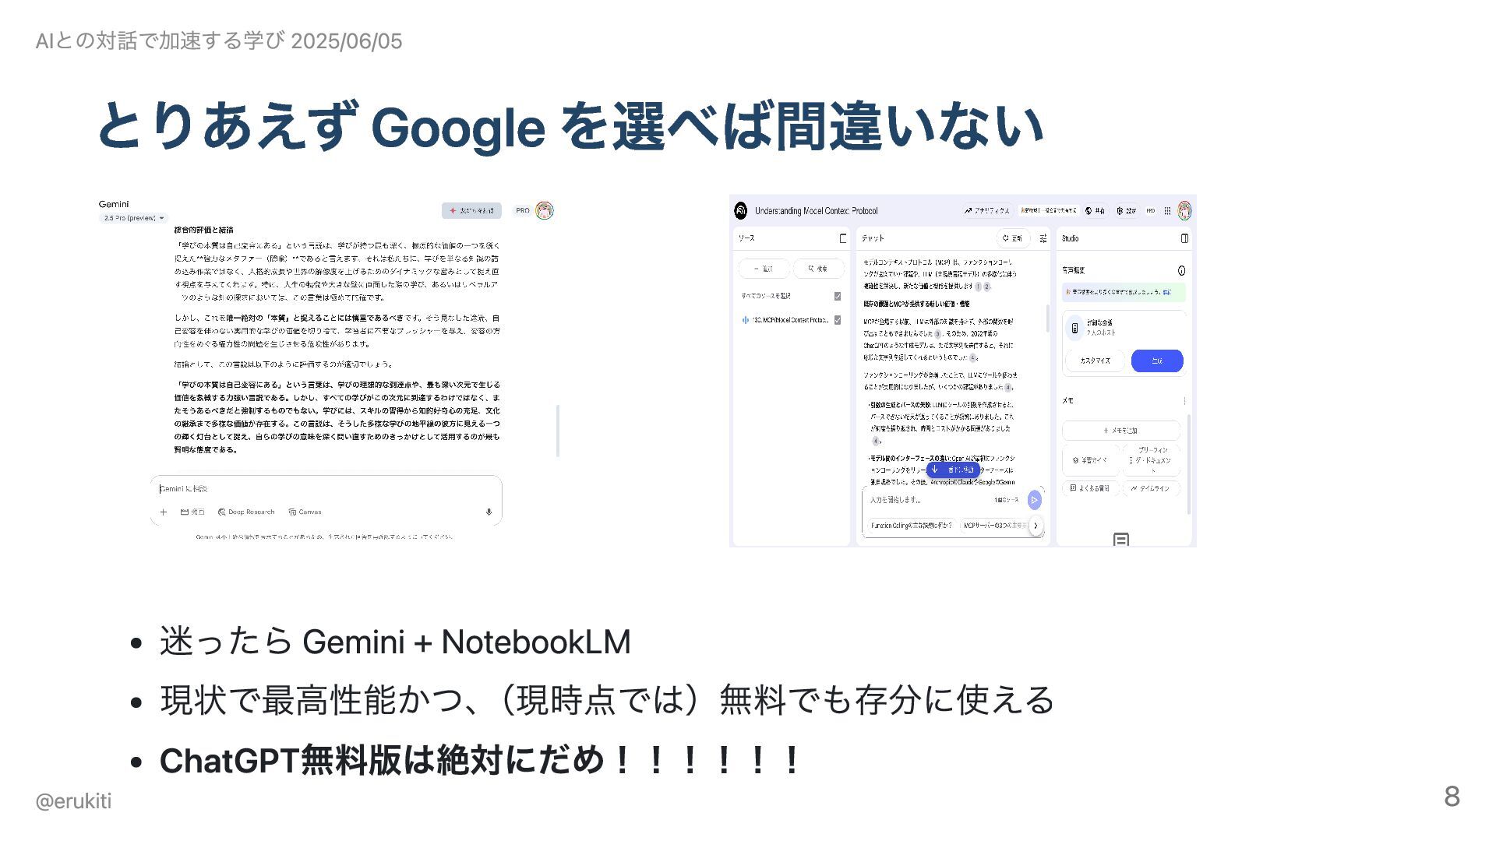Open chat settings sliders icon
The image size is (1496, 841).
pyautogui.click(x=1043, y=238)
